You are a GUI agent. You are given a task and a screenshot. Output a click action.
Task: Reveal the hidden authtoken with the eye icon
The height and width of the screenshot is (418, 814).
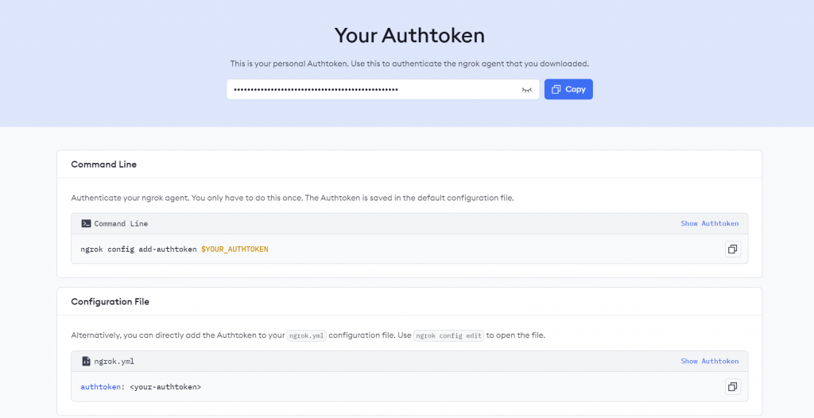click(526, 90)
